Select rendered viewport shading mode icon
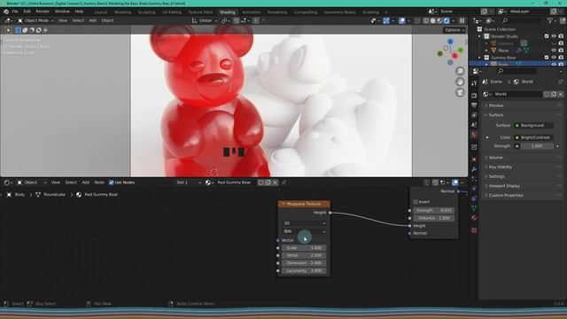 447,20
